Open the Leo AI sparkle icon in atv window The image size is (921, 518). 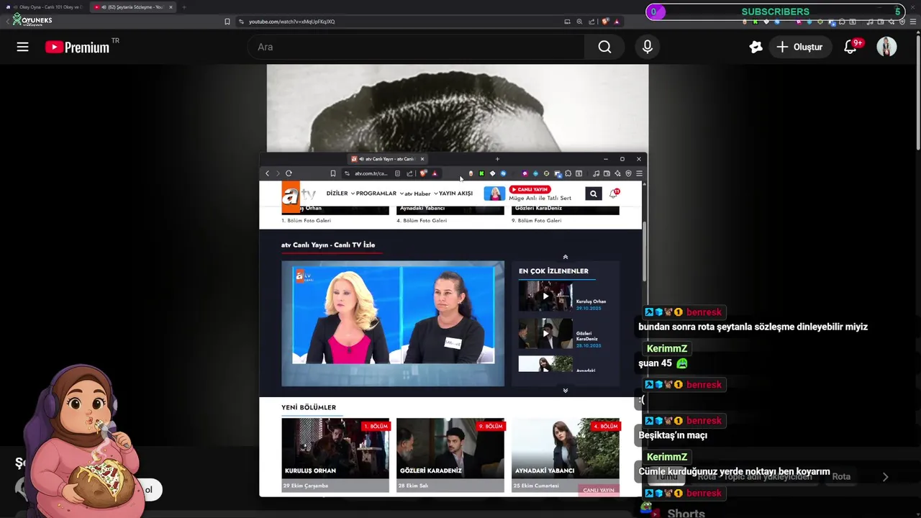(x=617, y=173)
